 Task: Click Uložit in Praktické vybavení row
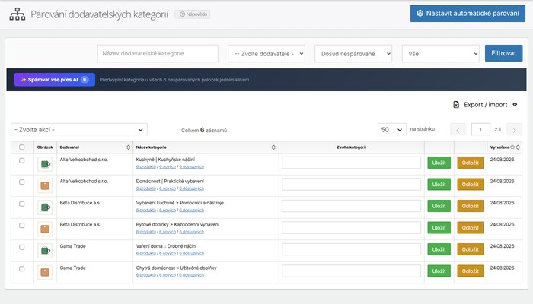pyautogui.click(x=439, y=185)
